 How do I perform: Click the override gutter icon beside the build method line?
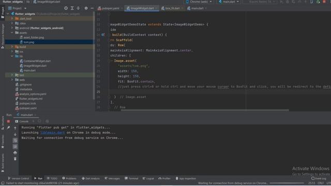[x=103, y=35]
